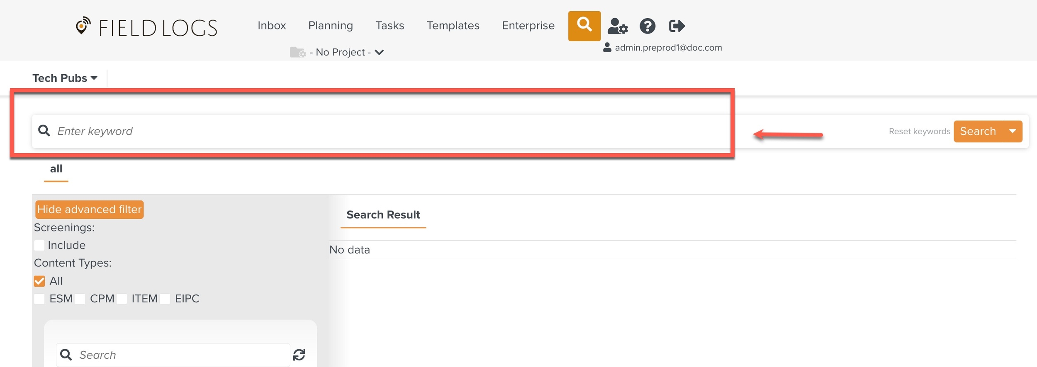Screen dimensions: 1037x367
Task: Go to Inbox menu
Action: coord(272,26)
